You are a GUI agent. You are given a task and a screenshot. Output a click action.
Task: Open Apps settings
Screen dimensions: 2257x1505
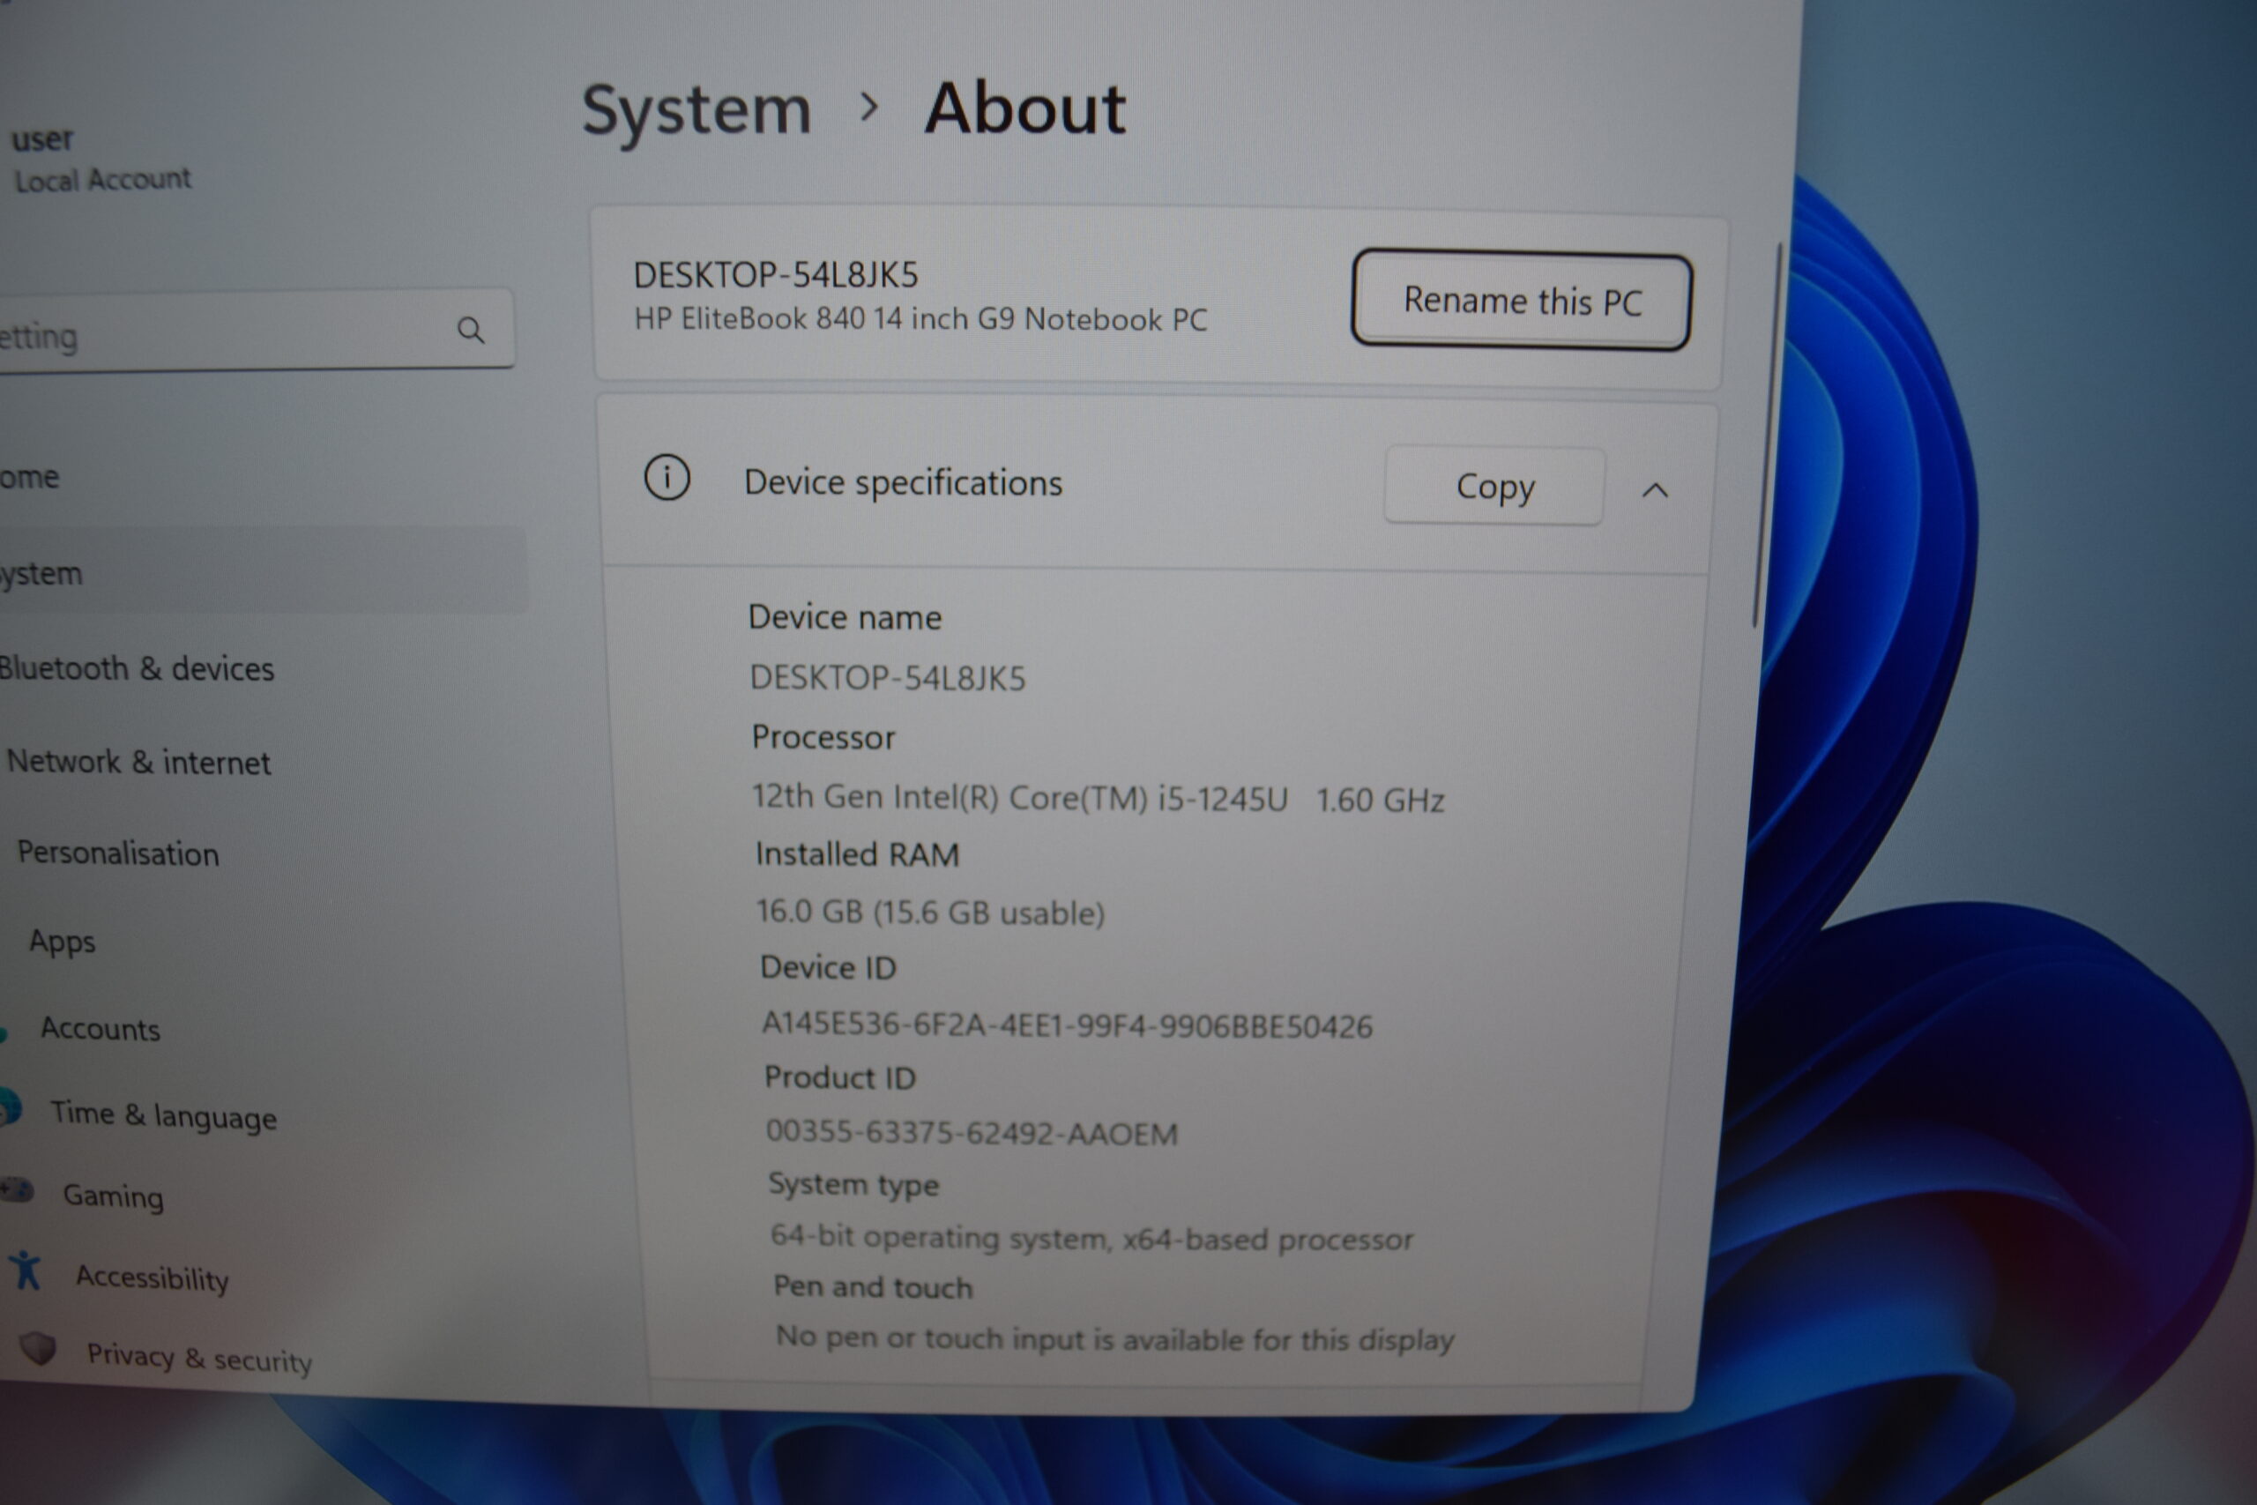[63, 942]
